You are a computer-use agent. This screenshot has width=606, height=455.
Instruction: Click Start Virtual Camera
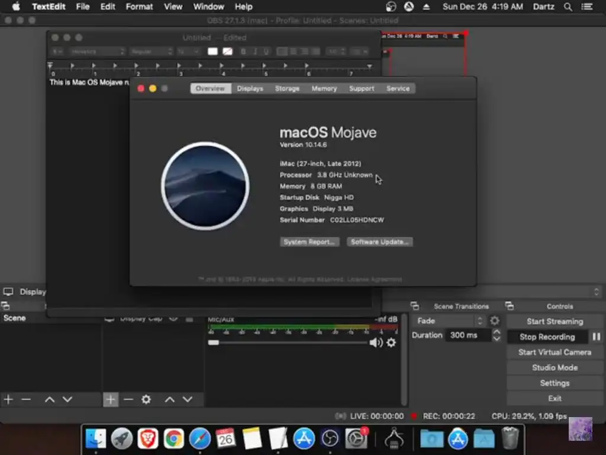coord(555,352)
